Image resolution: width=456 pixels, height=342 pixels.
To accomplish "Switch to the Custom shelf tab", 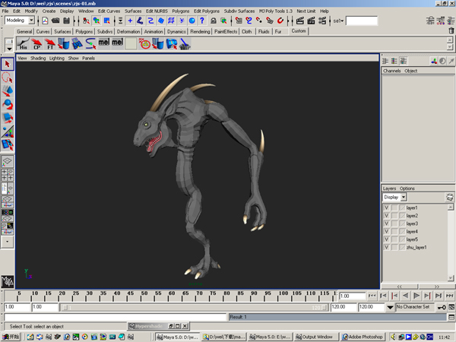I will tap(299, 31).
